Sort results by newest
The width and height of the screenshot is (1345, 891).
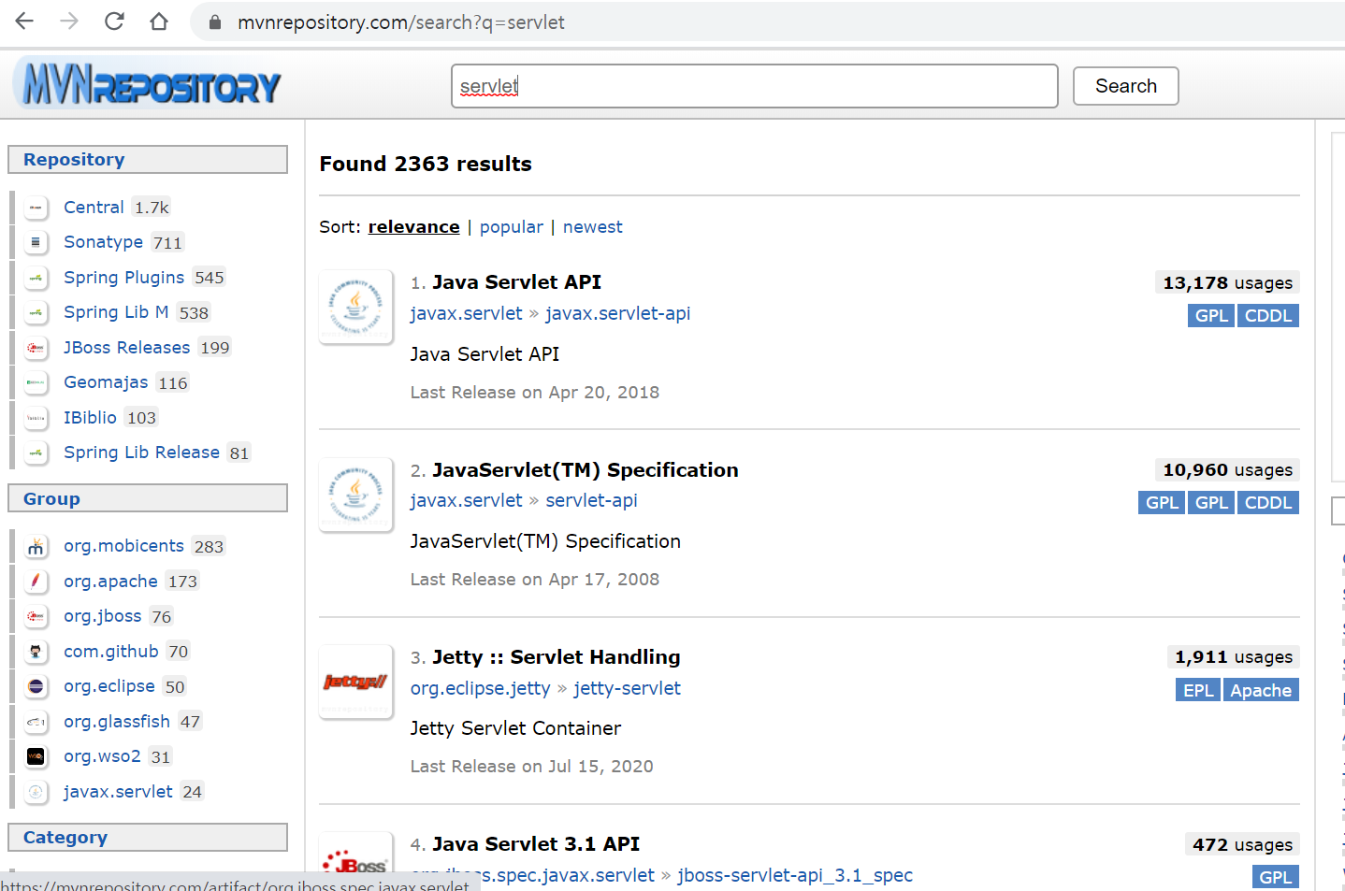click(593, 227)
